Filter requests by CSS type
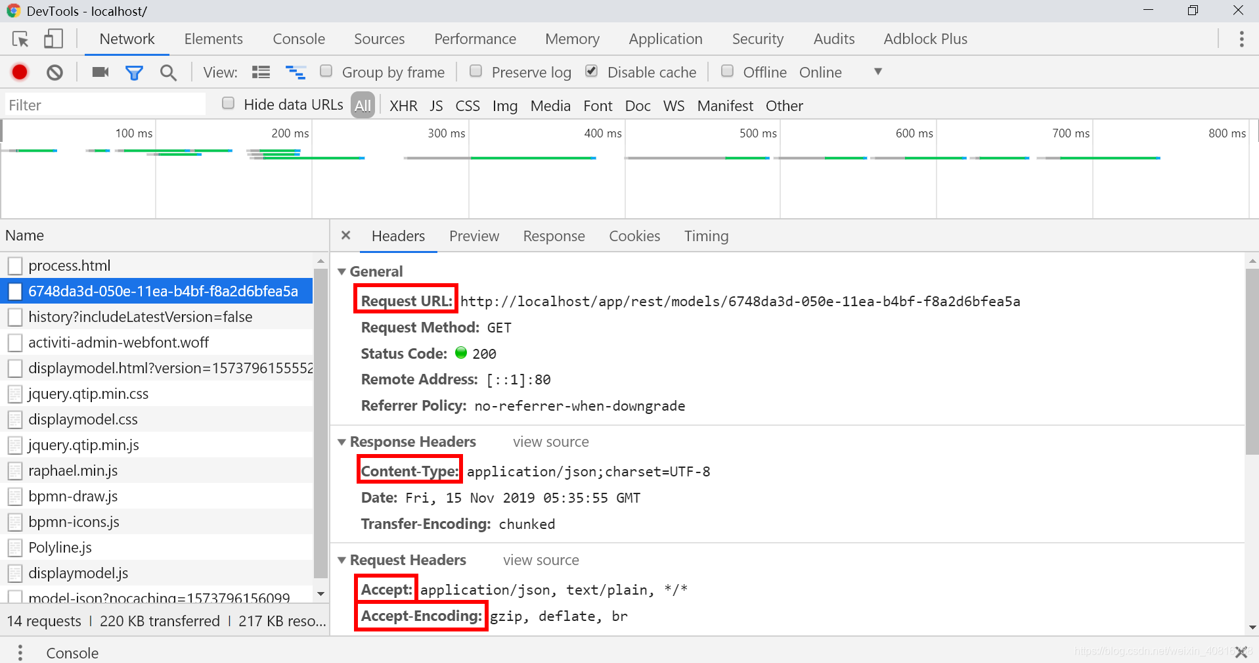 (468, 106)
